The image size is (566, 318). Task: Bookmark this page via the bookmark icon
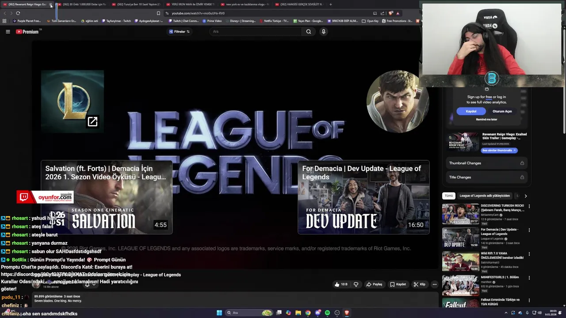(x=158, y=13)
